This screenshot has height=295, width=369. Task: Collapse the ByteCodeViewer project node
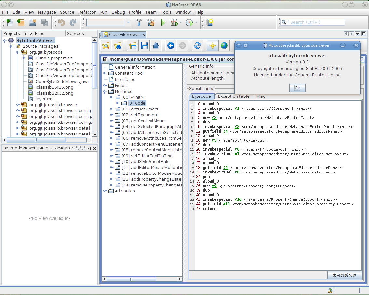point(4,40)
